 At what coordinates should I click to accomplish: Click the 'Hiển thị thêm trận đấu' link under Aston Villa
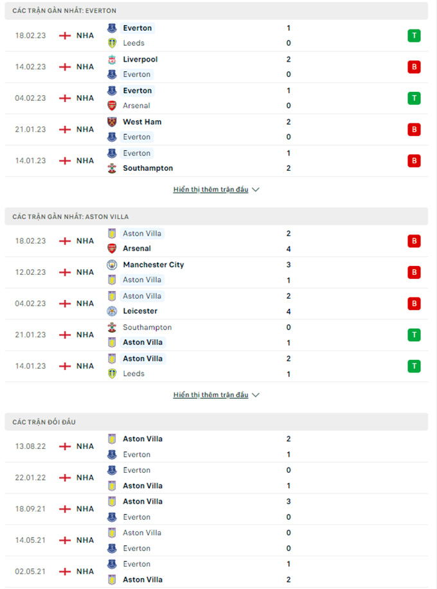211,395
